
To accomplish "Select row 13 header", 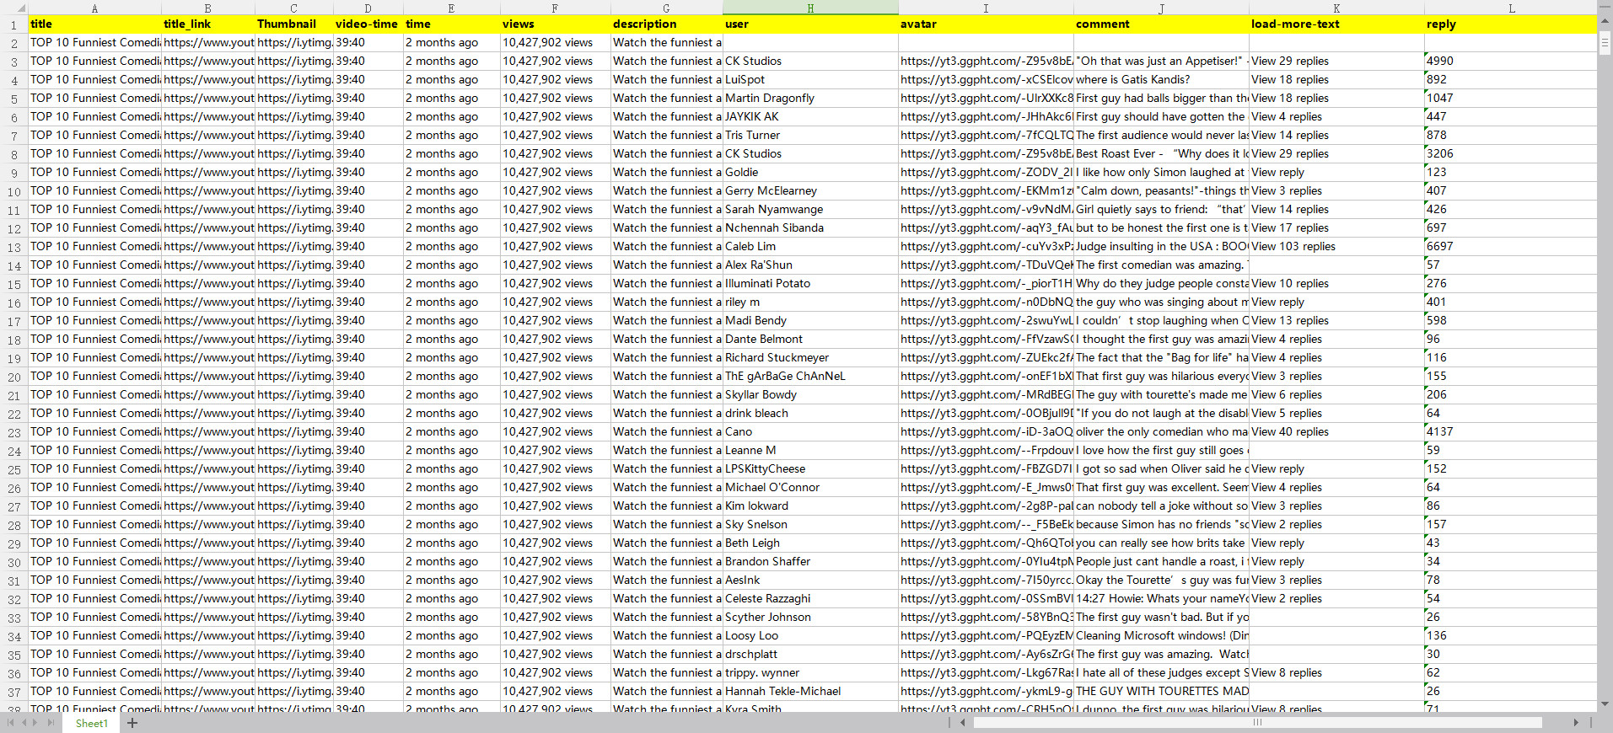I will click(x=13, y=247).
